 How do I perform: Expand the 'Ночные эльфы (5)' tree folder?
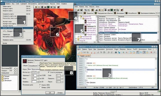point(76,39)
